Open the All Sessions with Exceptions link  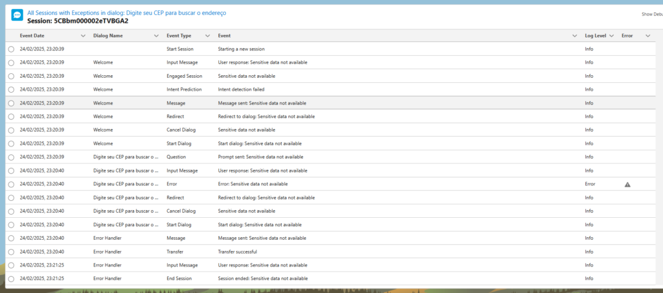pos(127,12)
